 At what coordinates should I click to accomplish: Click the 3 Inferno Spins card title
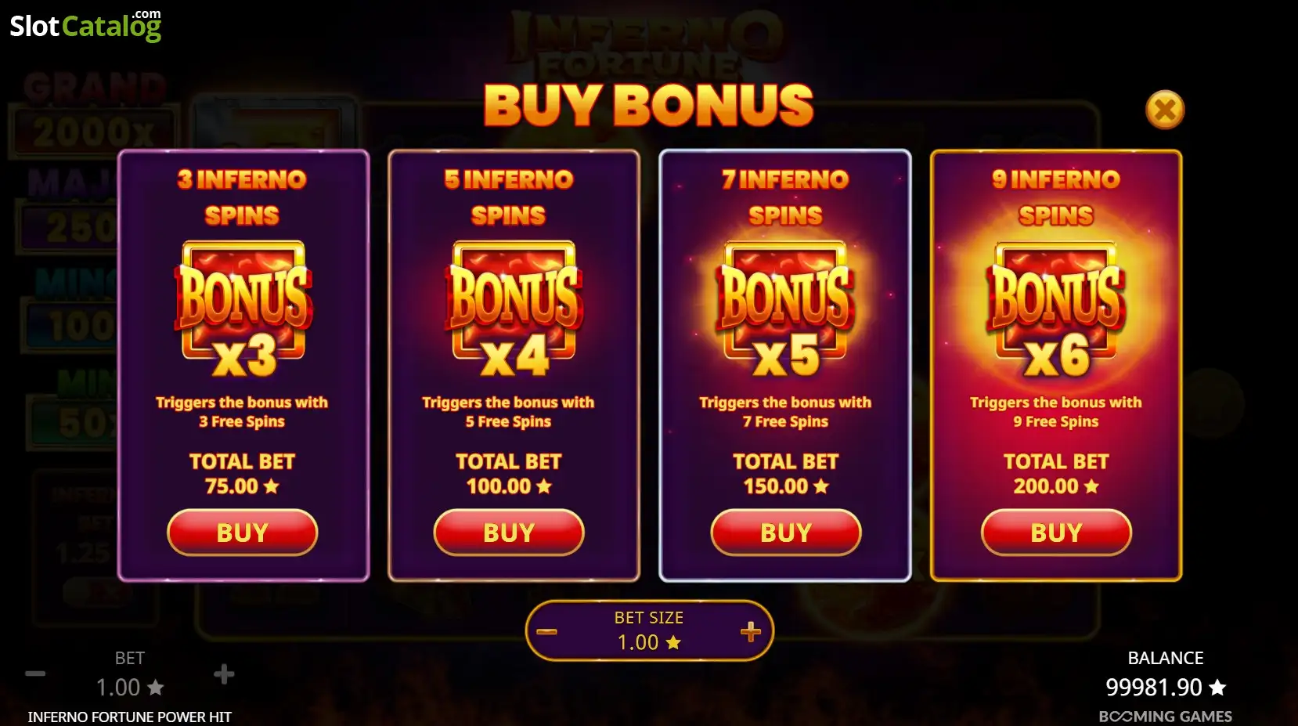[x=242, y=197]
